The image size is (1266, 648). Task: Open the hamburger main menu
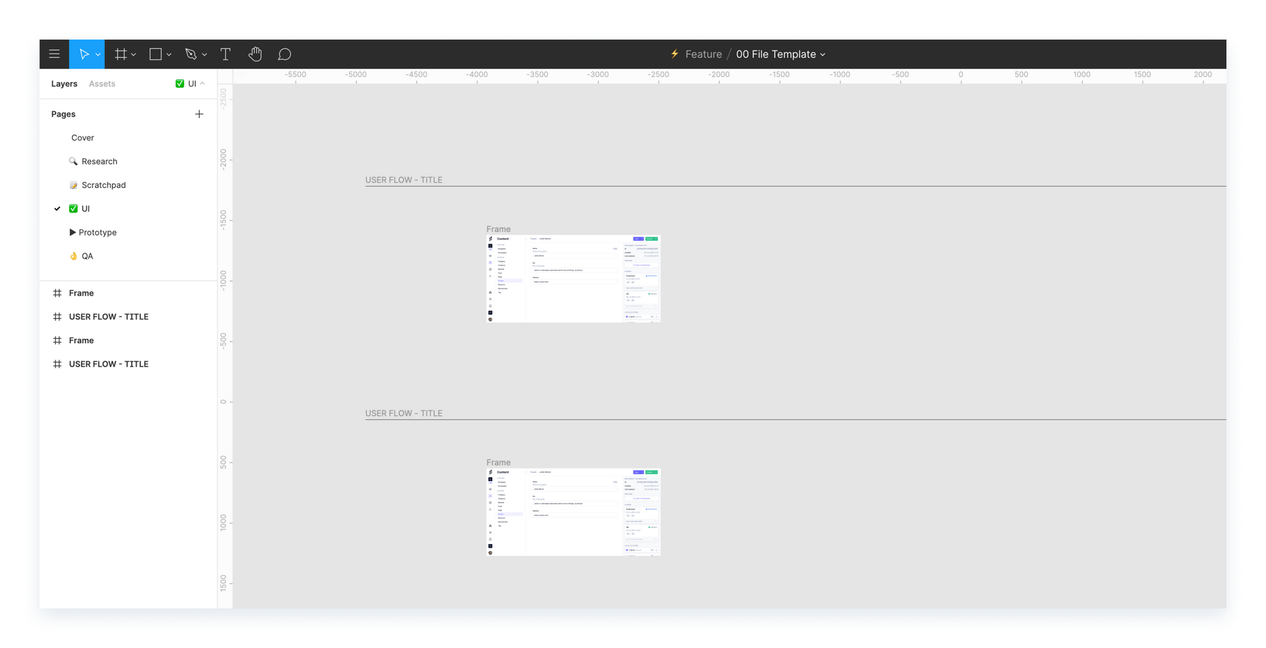(54, 54)
